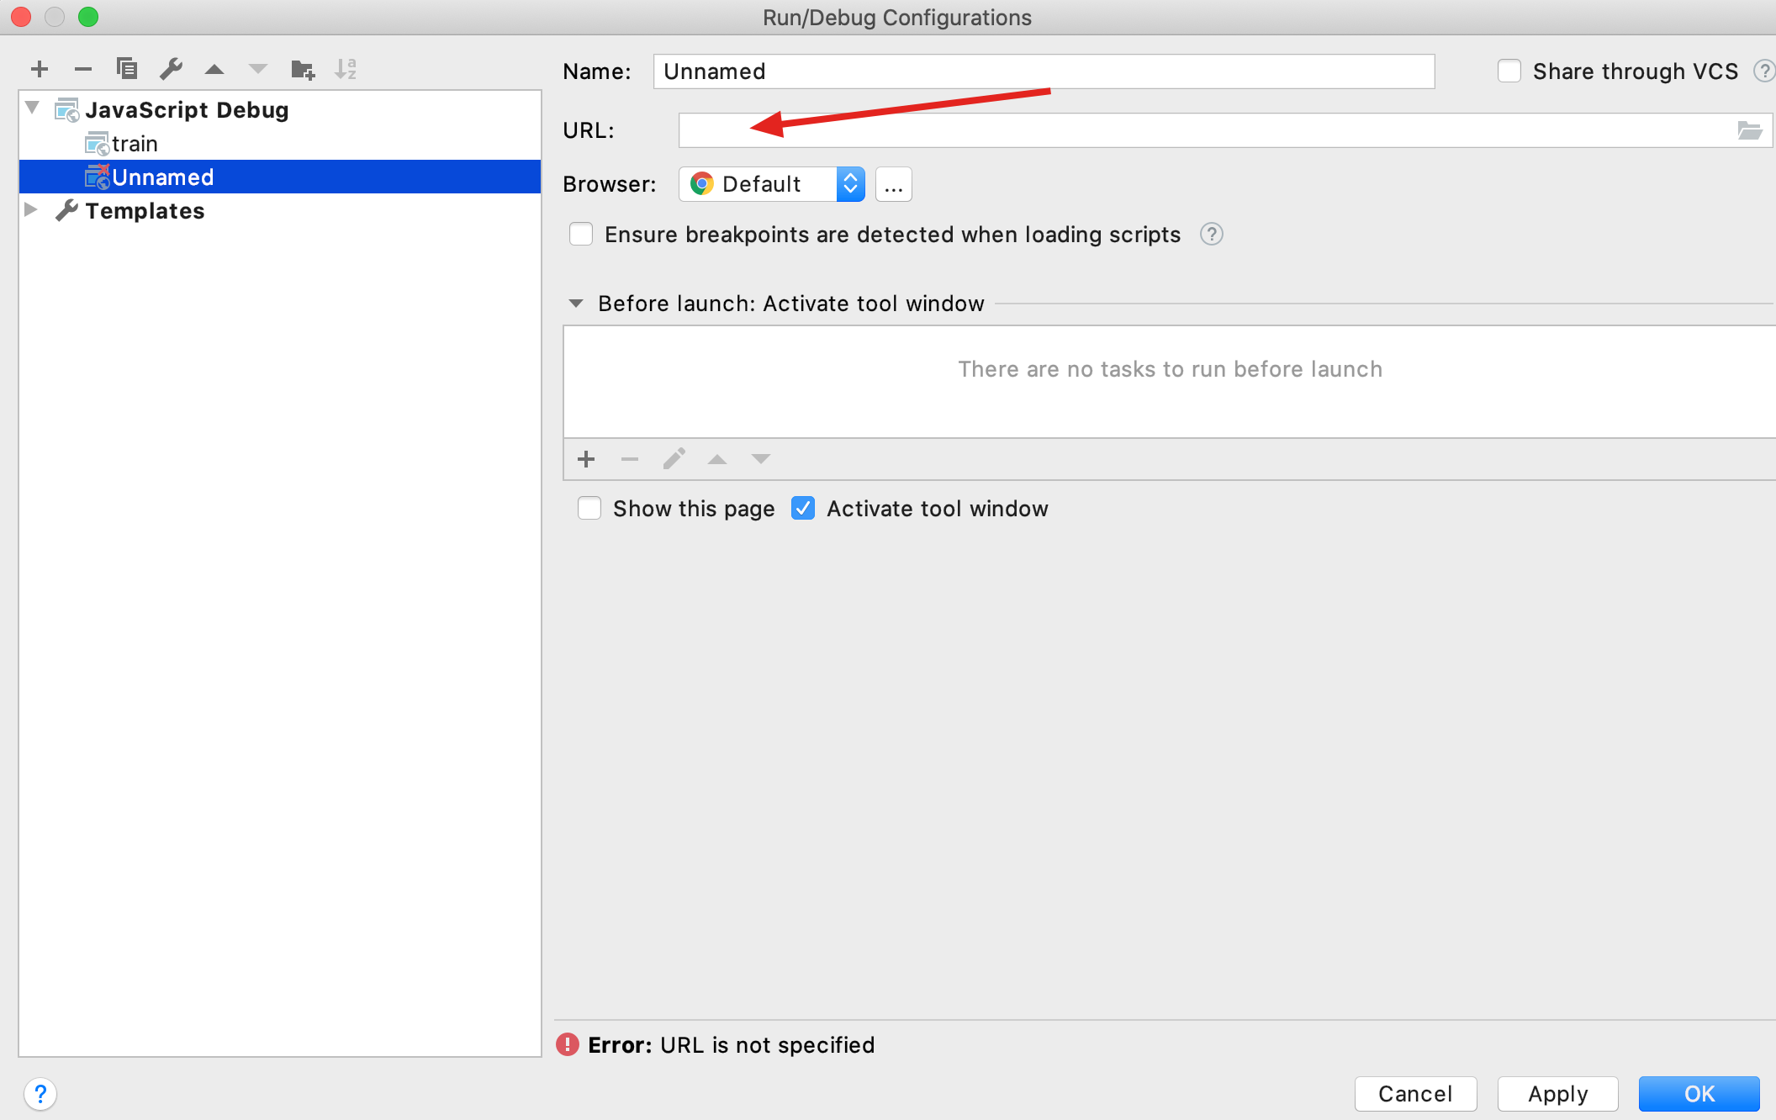Click the wrench Edit Templates icon

pos(172,69)
